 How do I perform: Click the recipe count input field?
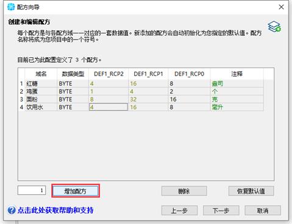32,191
